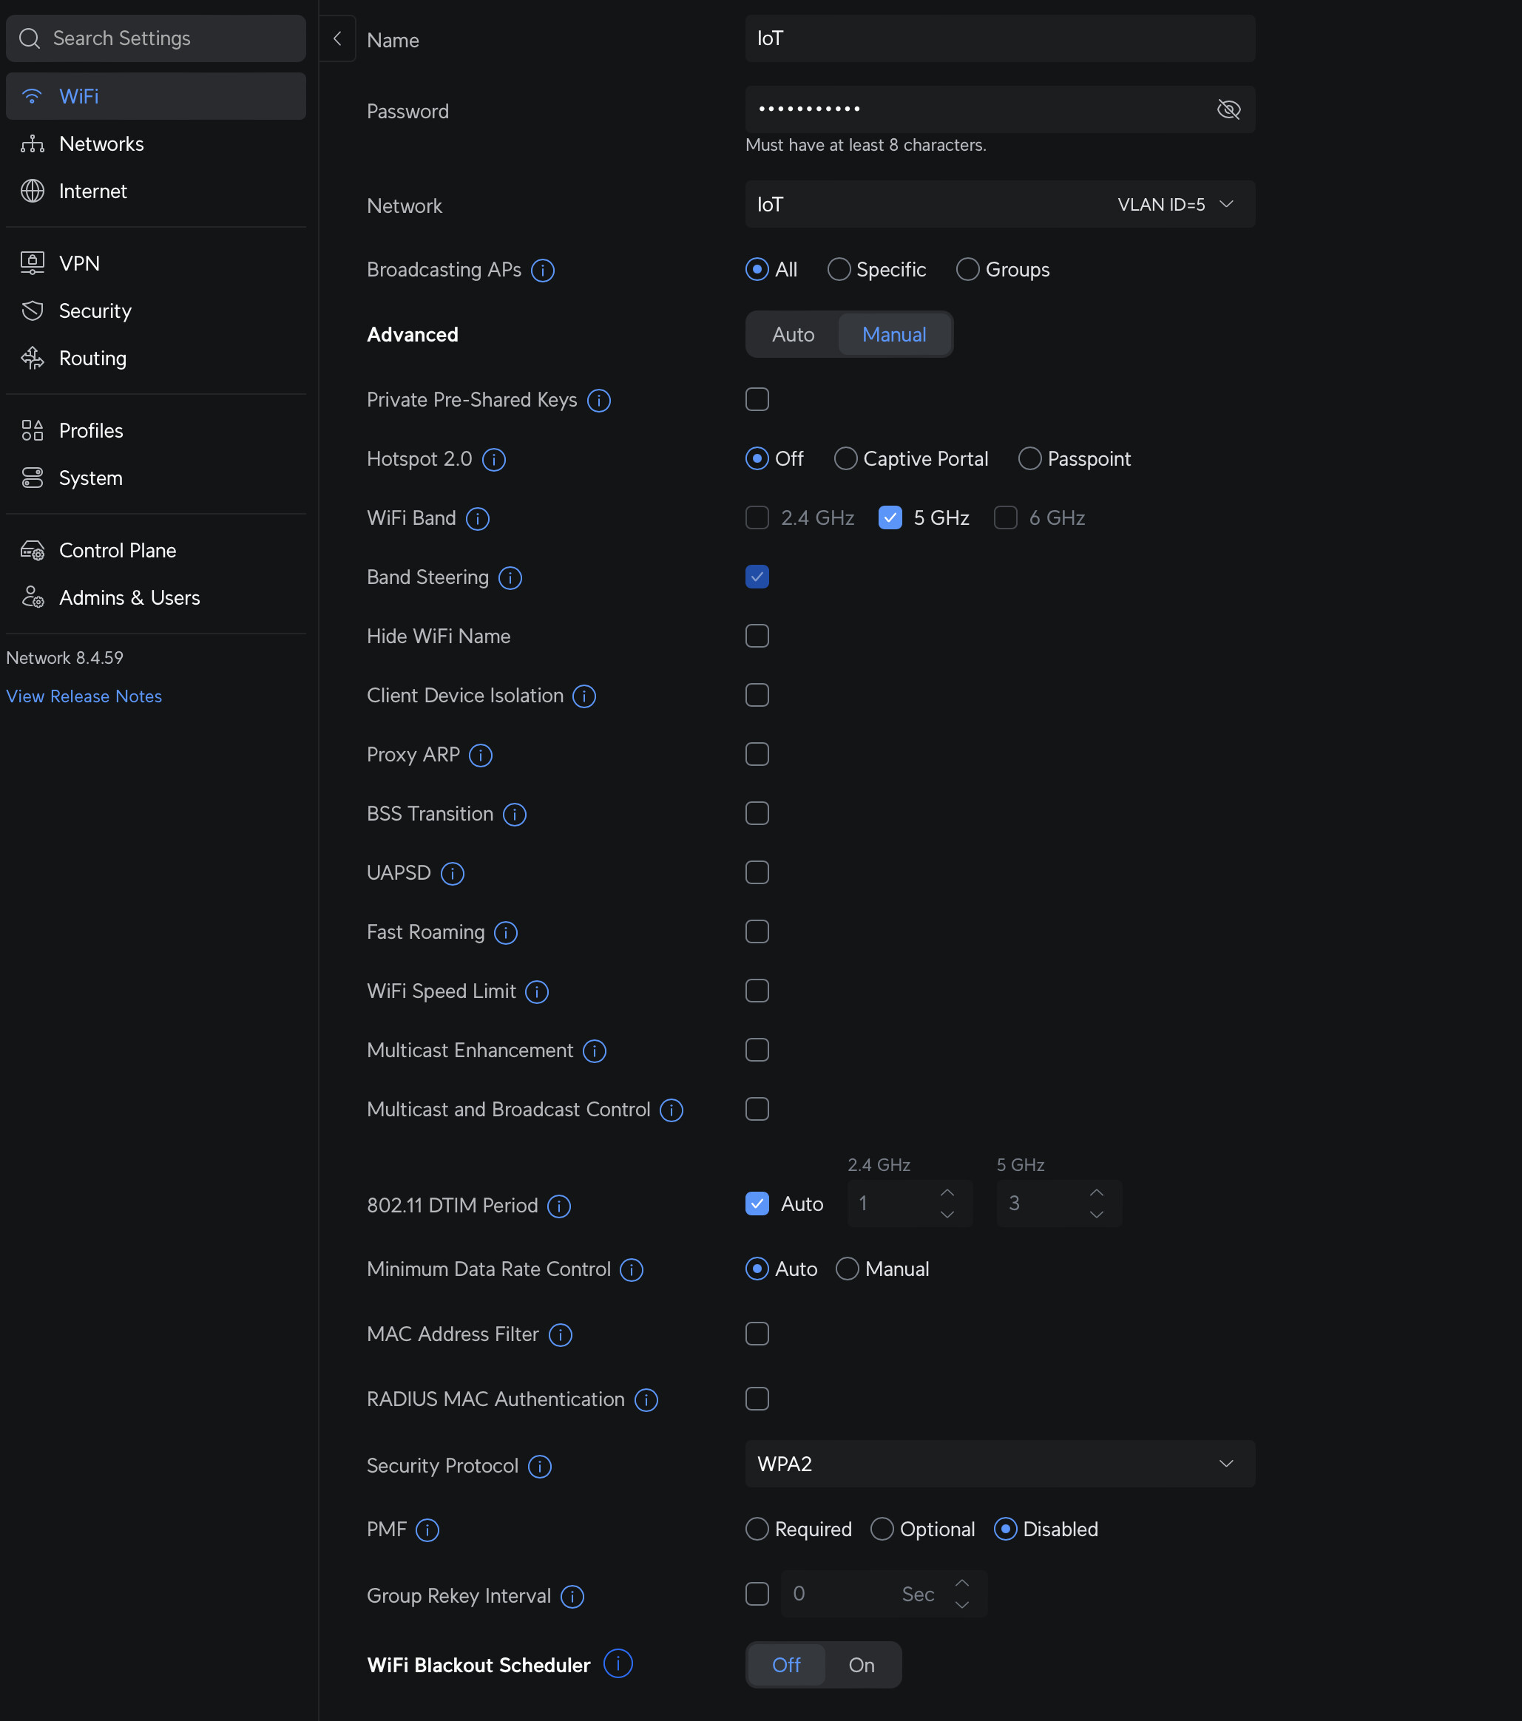Expand the Security Protocol WPA2 dropdown
This screenshot has height=1721, width=1522.
tap(1000, 1464)
